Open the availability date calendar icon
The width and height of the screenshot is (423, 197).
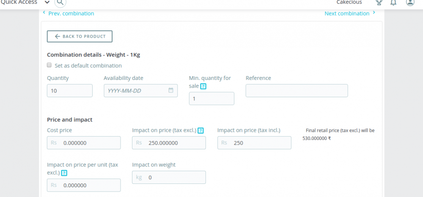pyautogui.click(x=171, y=90)
